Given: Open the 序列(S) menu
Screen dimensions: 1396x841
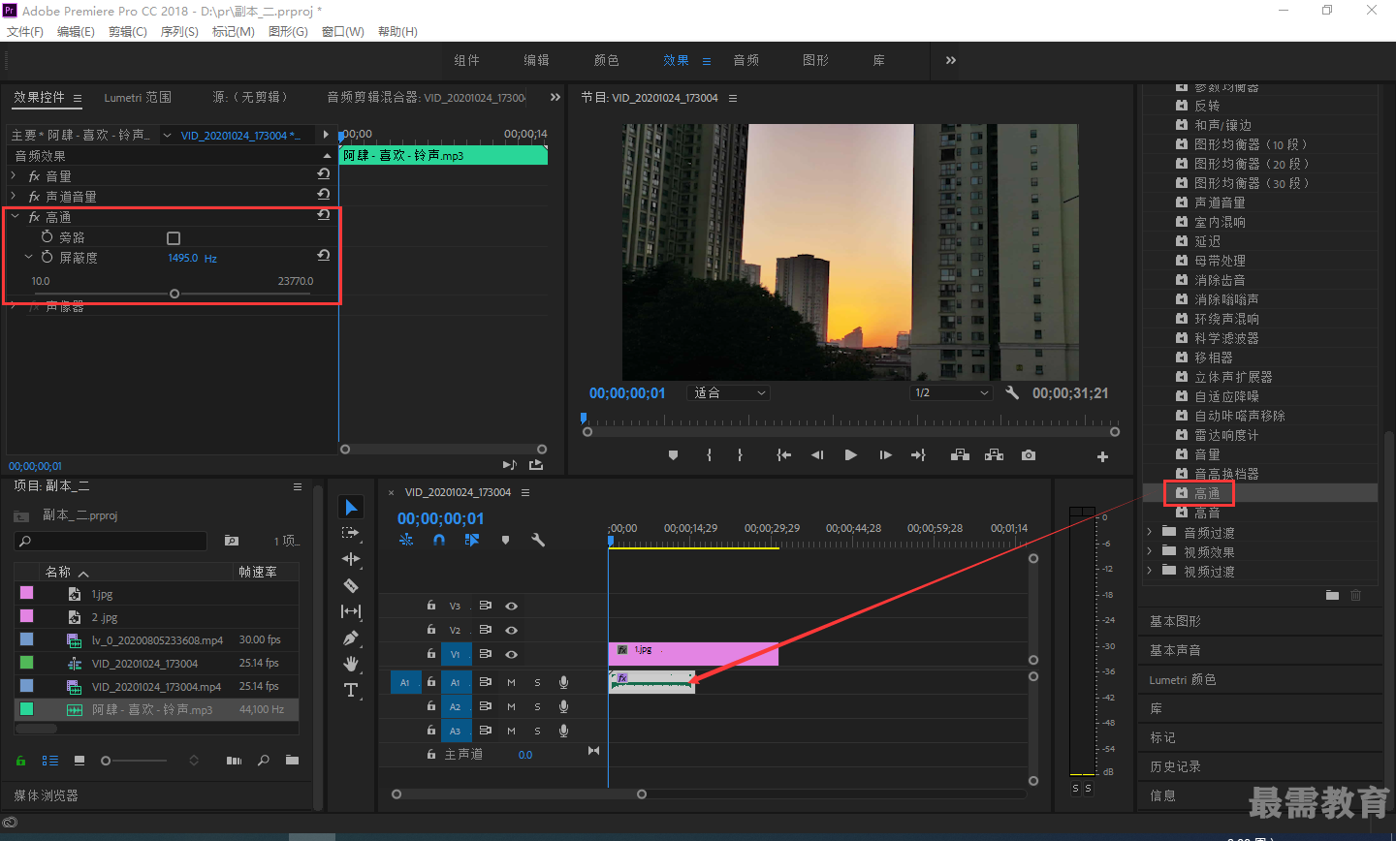Looking at the screenshot, I should pos(179,32).
